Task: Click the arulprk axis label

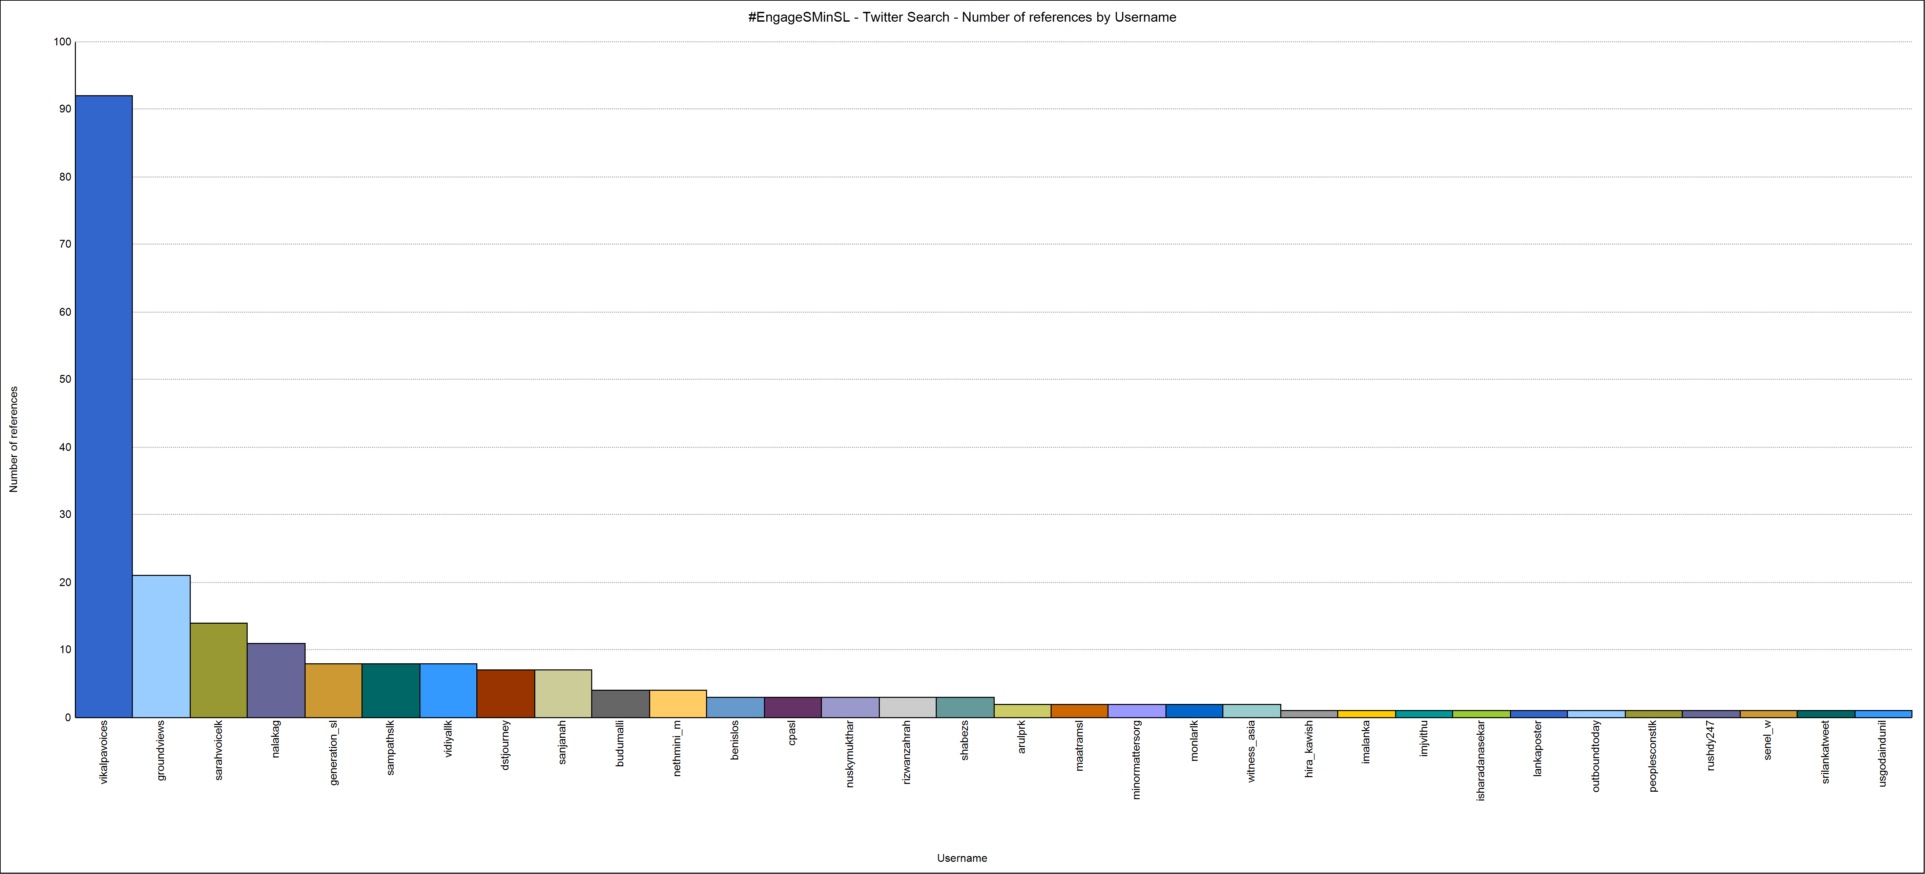Action: (1022, 736)
